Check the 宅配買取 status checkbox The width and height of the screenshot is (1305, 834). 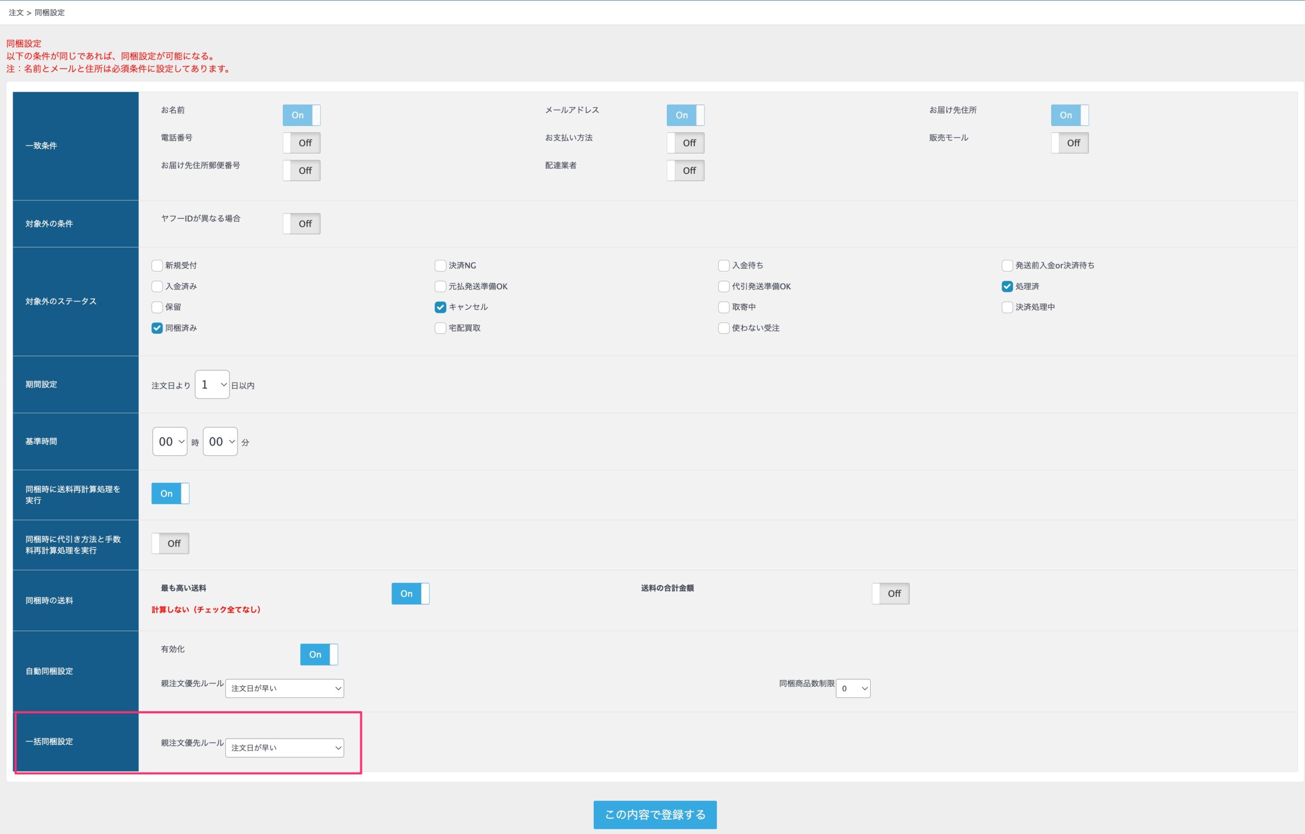pos(440,328)
